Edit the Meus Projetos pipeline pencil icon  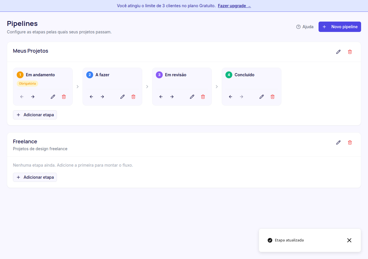[x=338, y=52]
